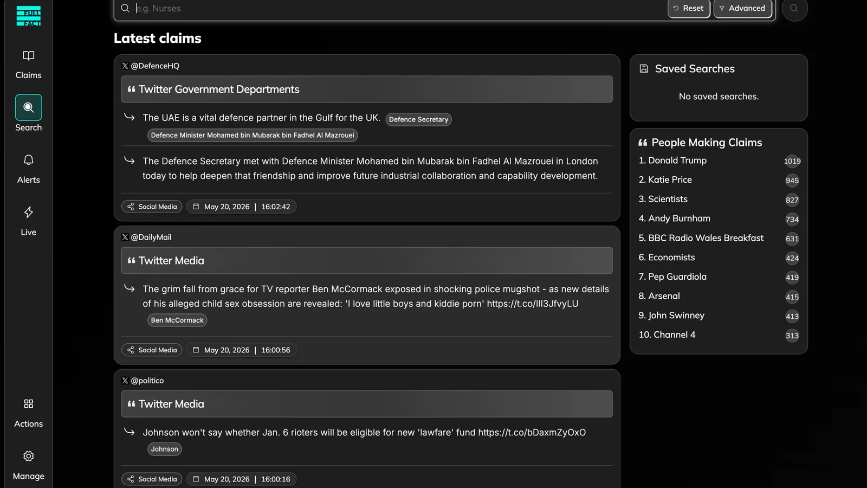Click the 313 count badge for Channel 4
867x488 pixels.
[792, 336]
